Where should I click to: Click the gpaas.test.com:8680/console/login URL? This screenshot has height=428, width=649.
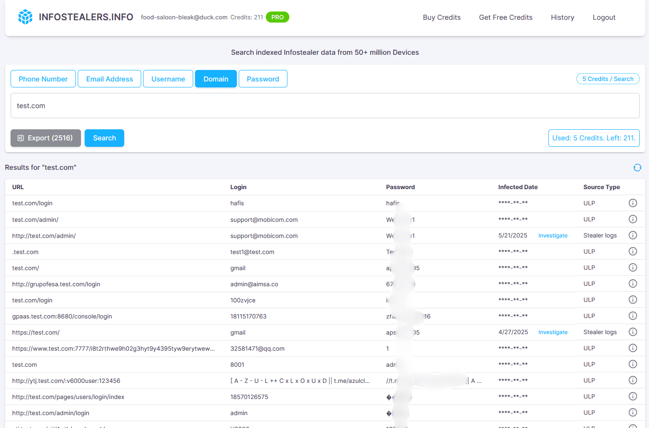pyautogui.click(x=62, y=316)
